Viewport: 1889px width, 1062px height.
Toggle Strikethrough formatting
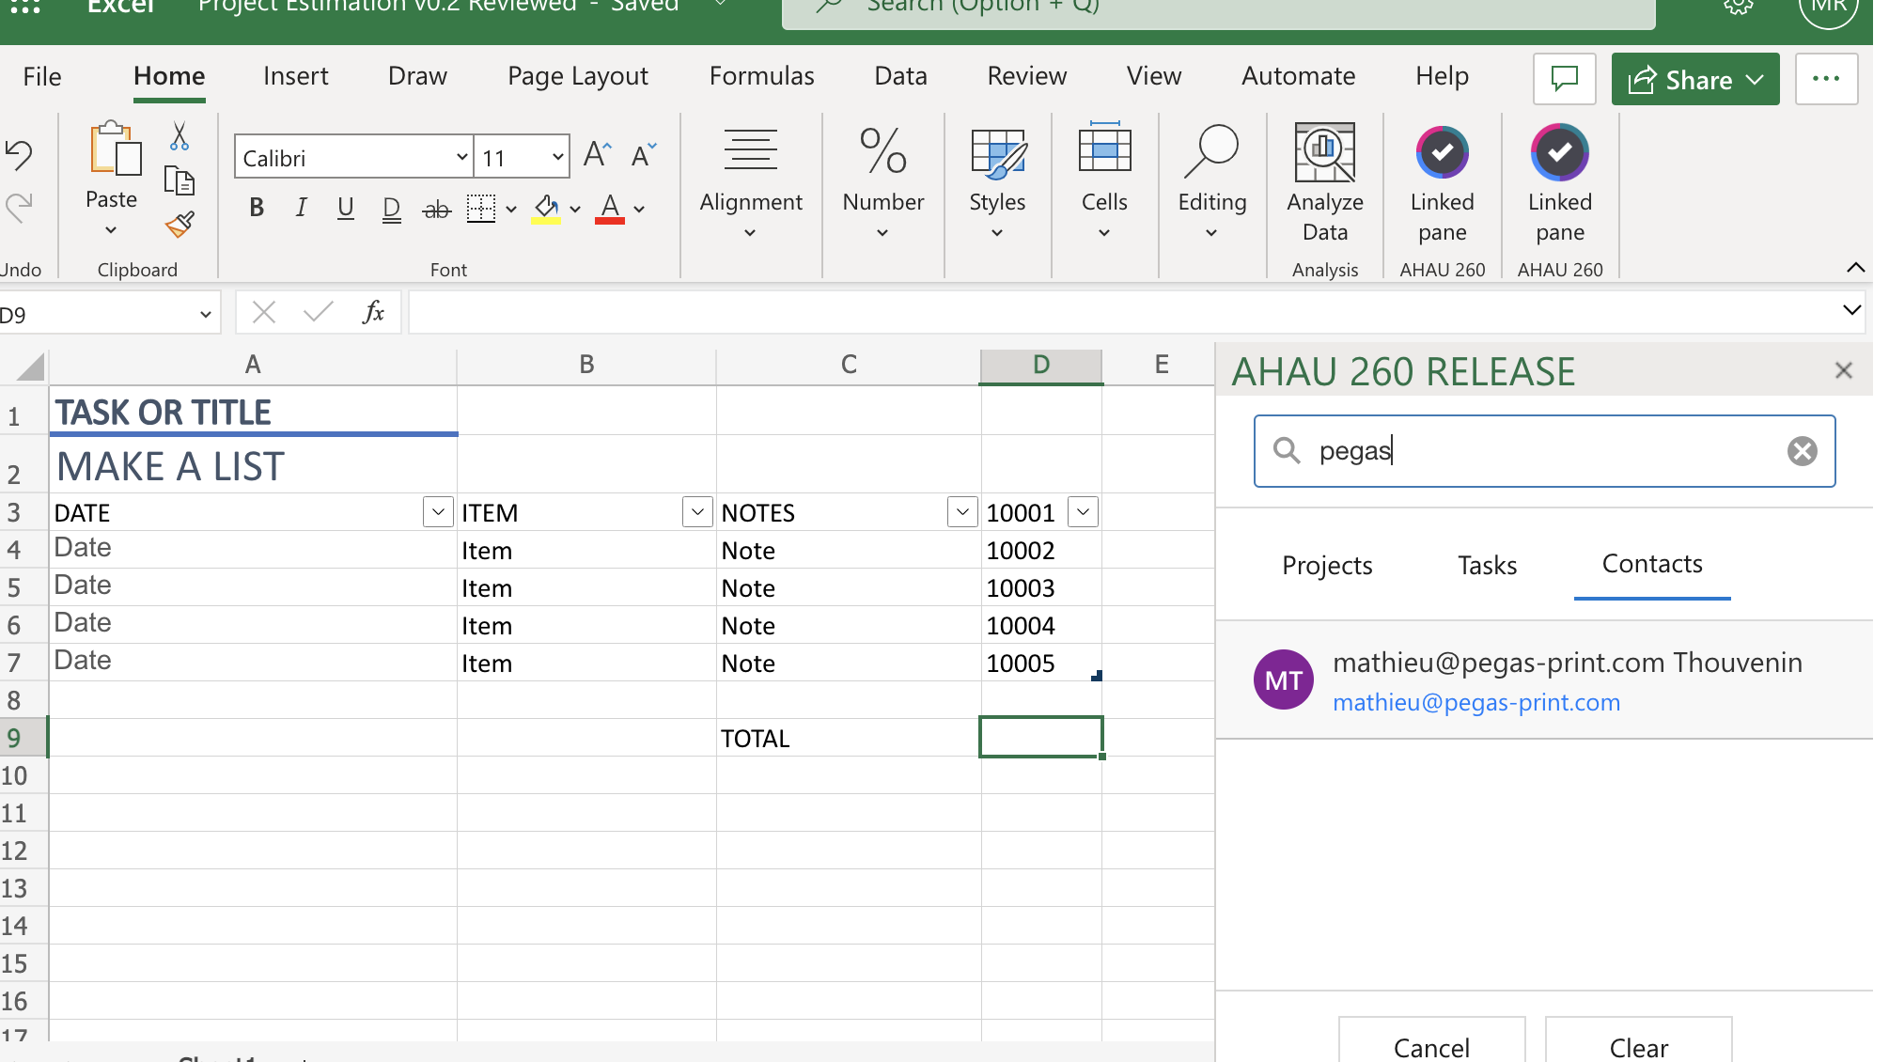tap(436, 209)
